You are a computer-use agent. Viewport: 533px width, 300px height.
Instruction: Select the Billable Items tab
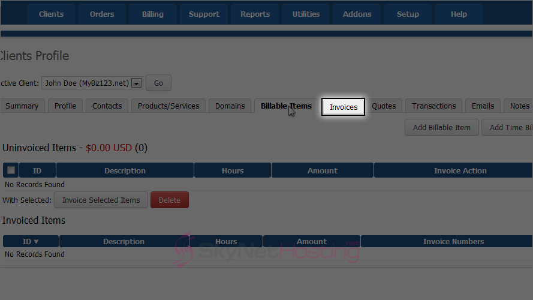[x=286, y=106]
